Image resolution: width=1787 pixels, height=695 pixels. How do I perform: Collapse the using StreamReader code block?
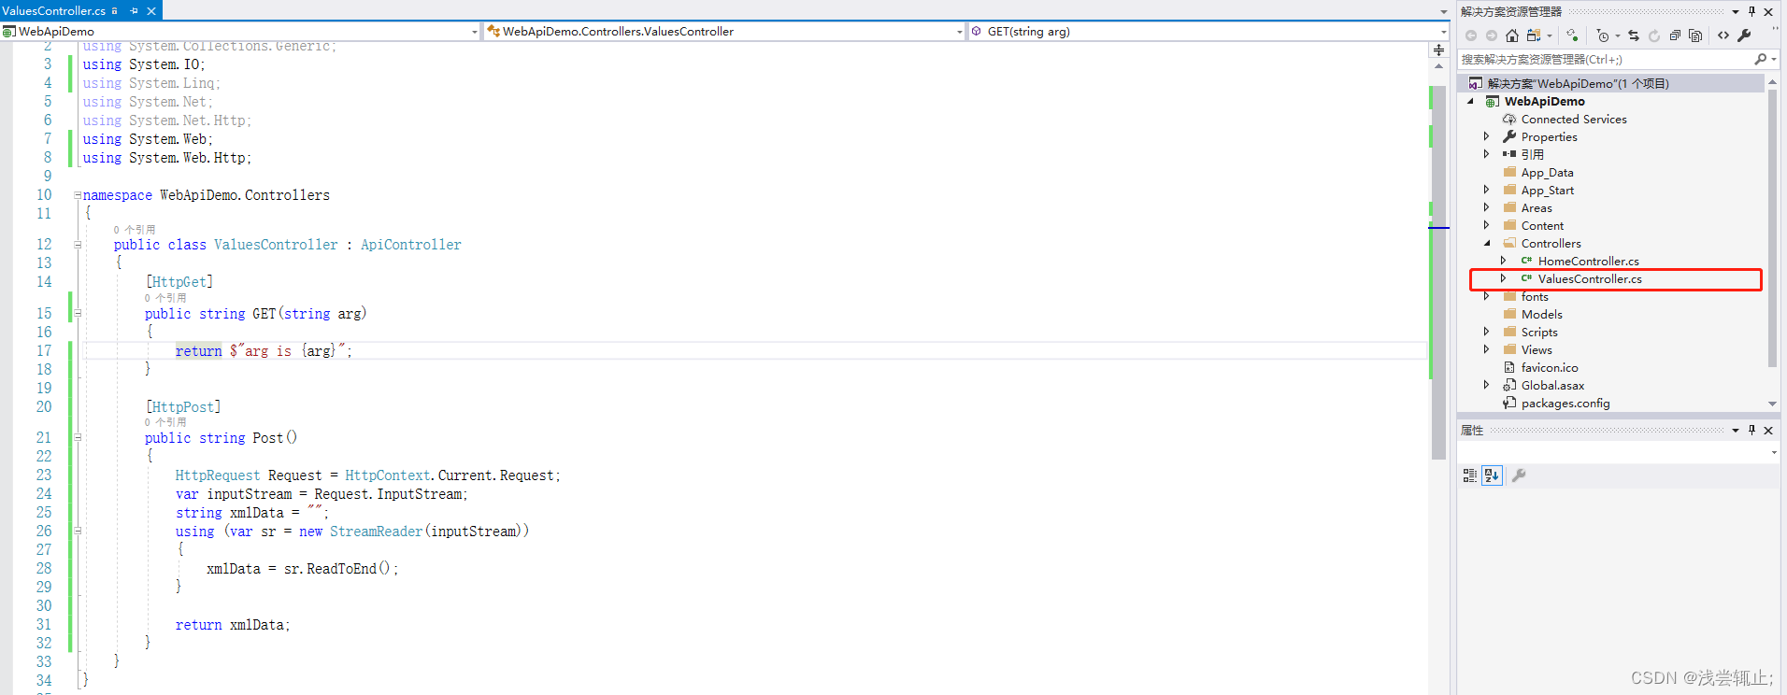78,531
